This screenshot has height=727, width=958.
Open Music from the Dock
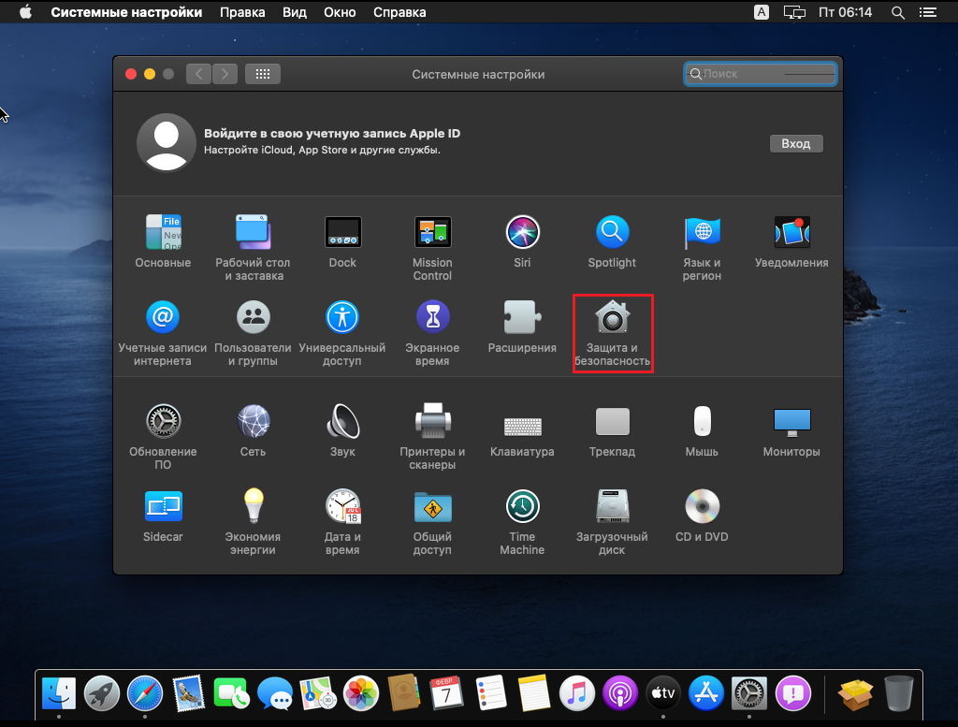coord(576,693)
